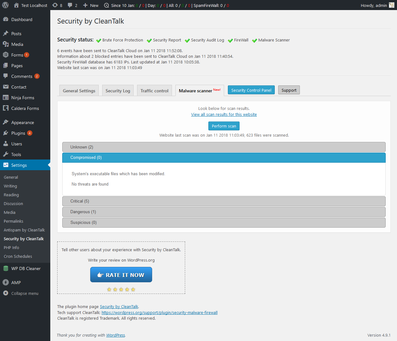Open the wordpress.org tech support link
The height and width of the screenshot is (341, 397).
pyautogui.click(x=159, y=313)
